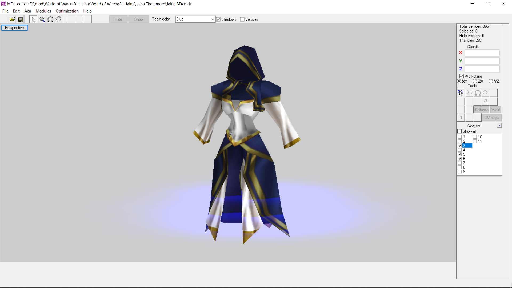
Task: Select the YZ workplane radio button
Action: click(x=491, y=81)
